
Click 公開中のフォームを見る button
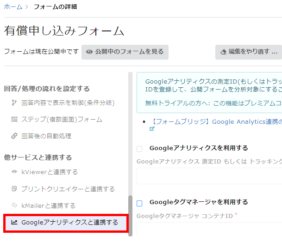pyautogui.click(x=125, y=52)
